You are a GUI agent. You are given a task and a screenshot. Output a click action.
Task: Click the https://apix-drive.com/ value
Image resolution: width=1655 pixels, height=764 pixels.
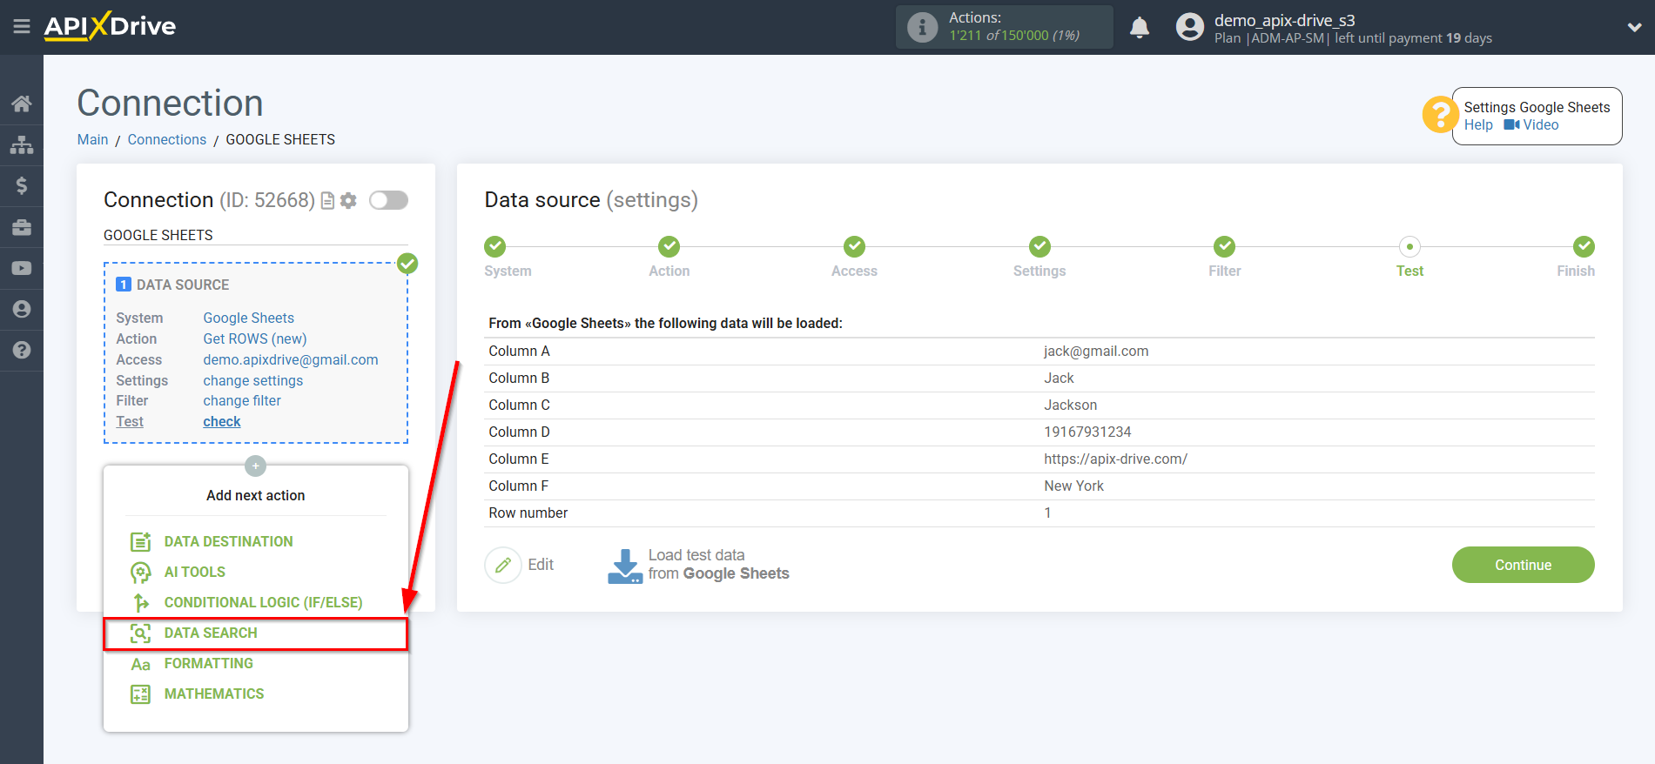coord(1116,459)
